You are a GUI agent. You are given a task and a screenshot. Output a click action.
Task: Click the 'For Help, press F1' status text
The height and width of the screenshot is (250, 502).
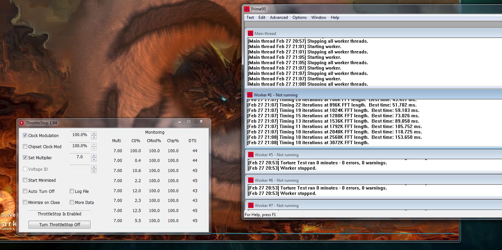[x=260, y=215]
